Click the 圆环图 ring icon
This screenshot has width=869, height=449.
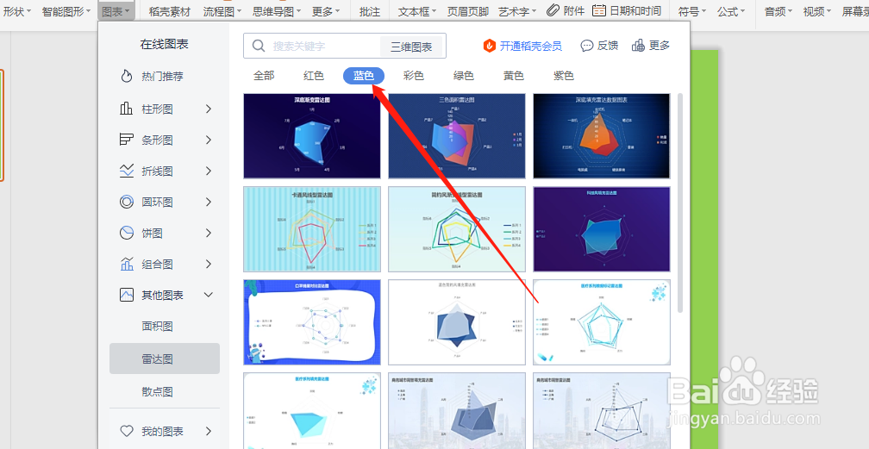coord(127,202)
